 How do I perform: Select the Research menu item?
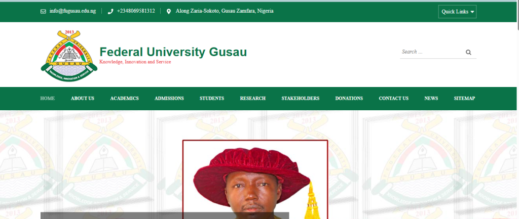click(253, 99)
